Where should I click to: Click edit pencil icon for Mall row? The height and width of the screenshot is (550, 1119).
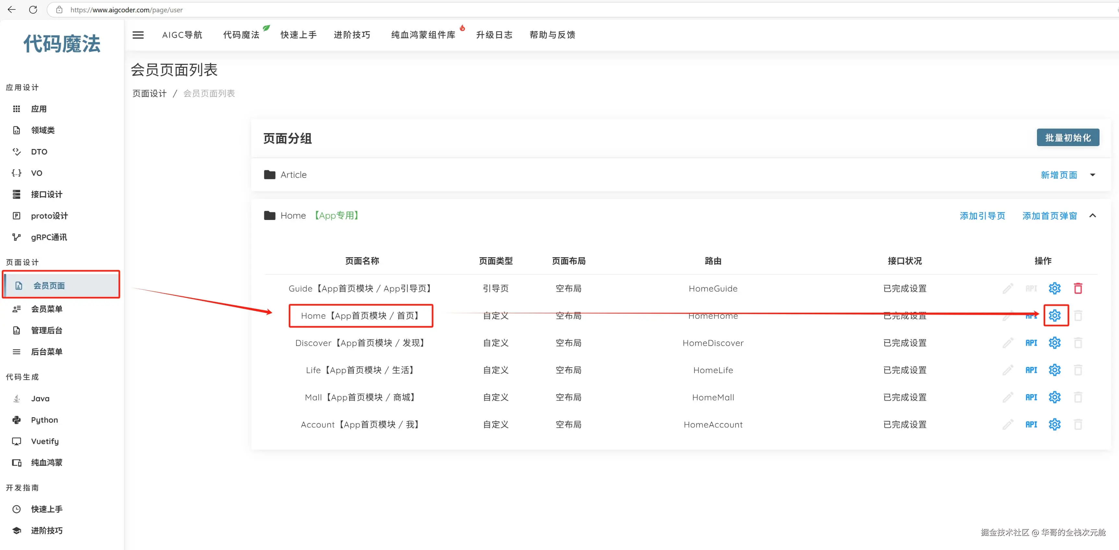(1007, 397)
